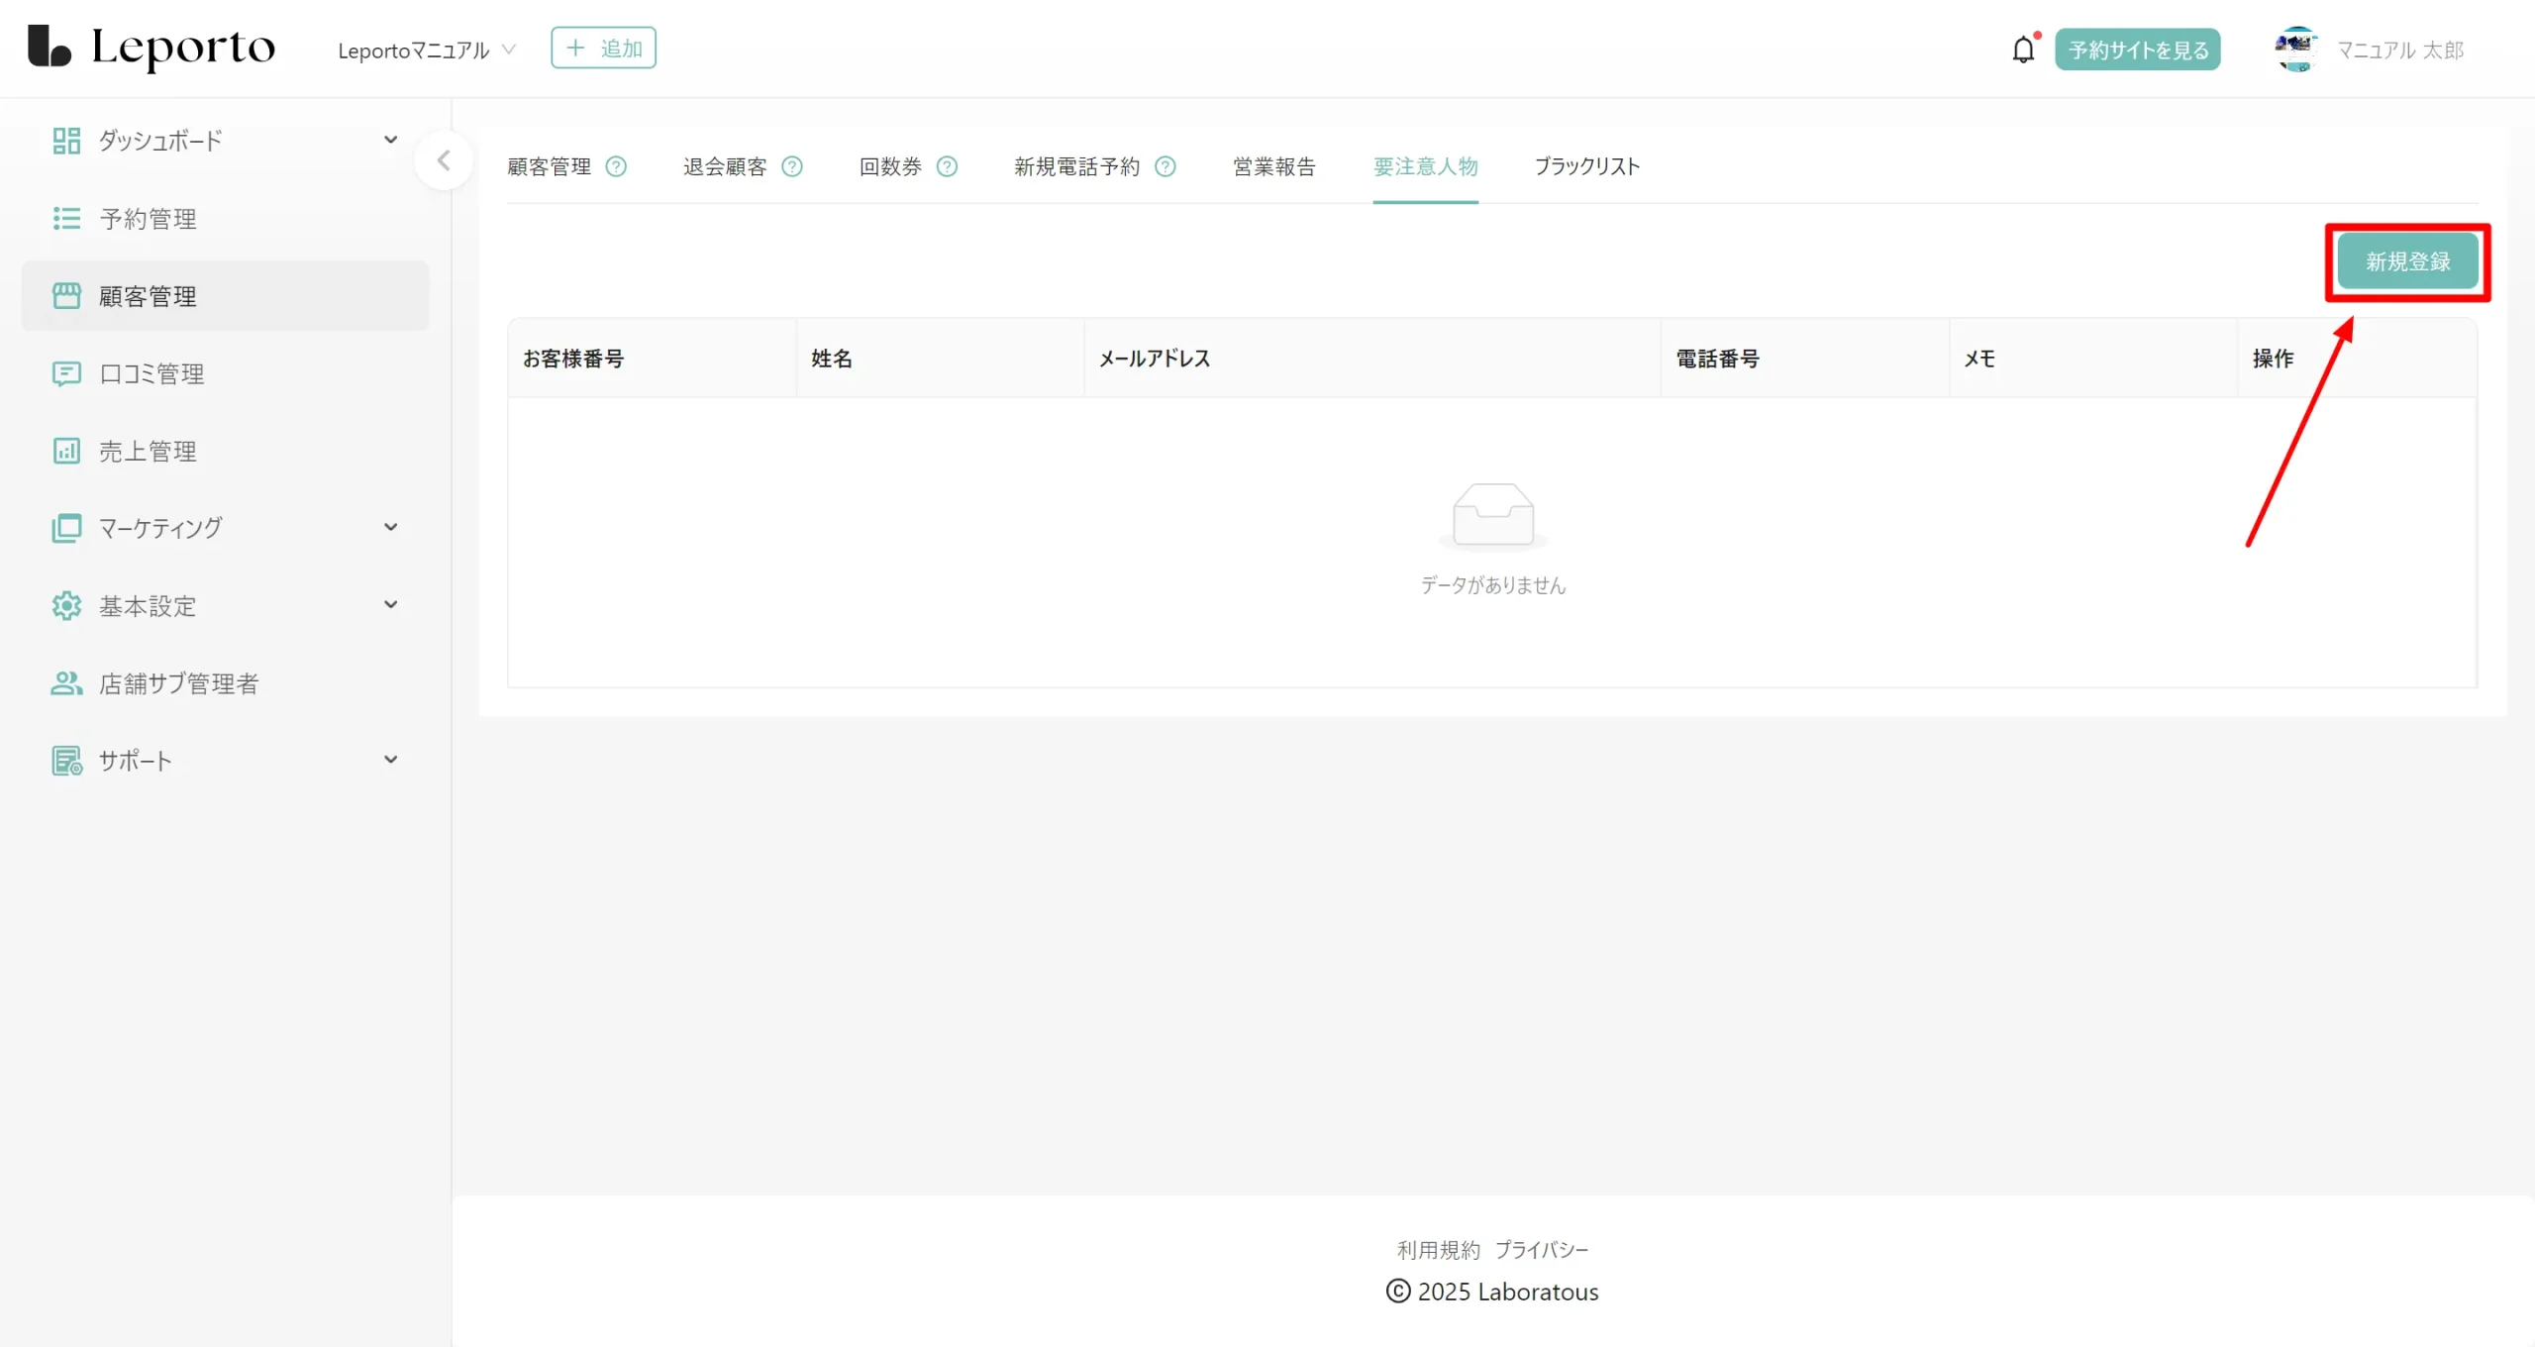Click the ＋追加 button

pyautogui.click(x=603, y=48)
